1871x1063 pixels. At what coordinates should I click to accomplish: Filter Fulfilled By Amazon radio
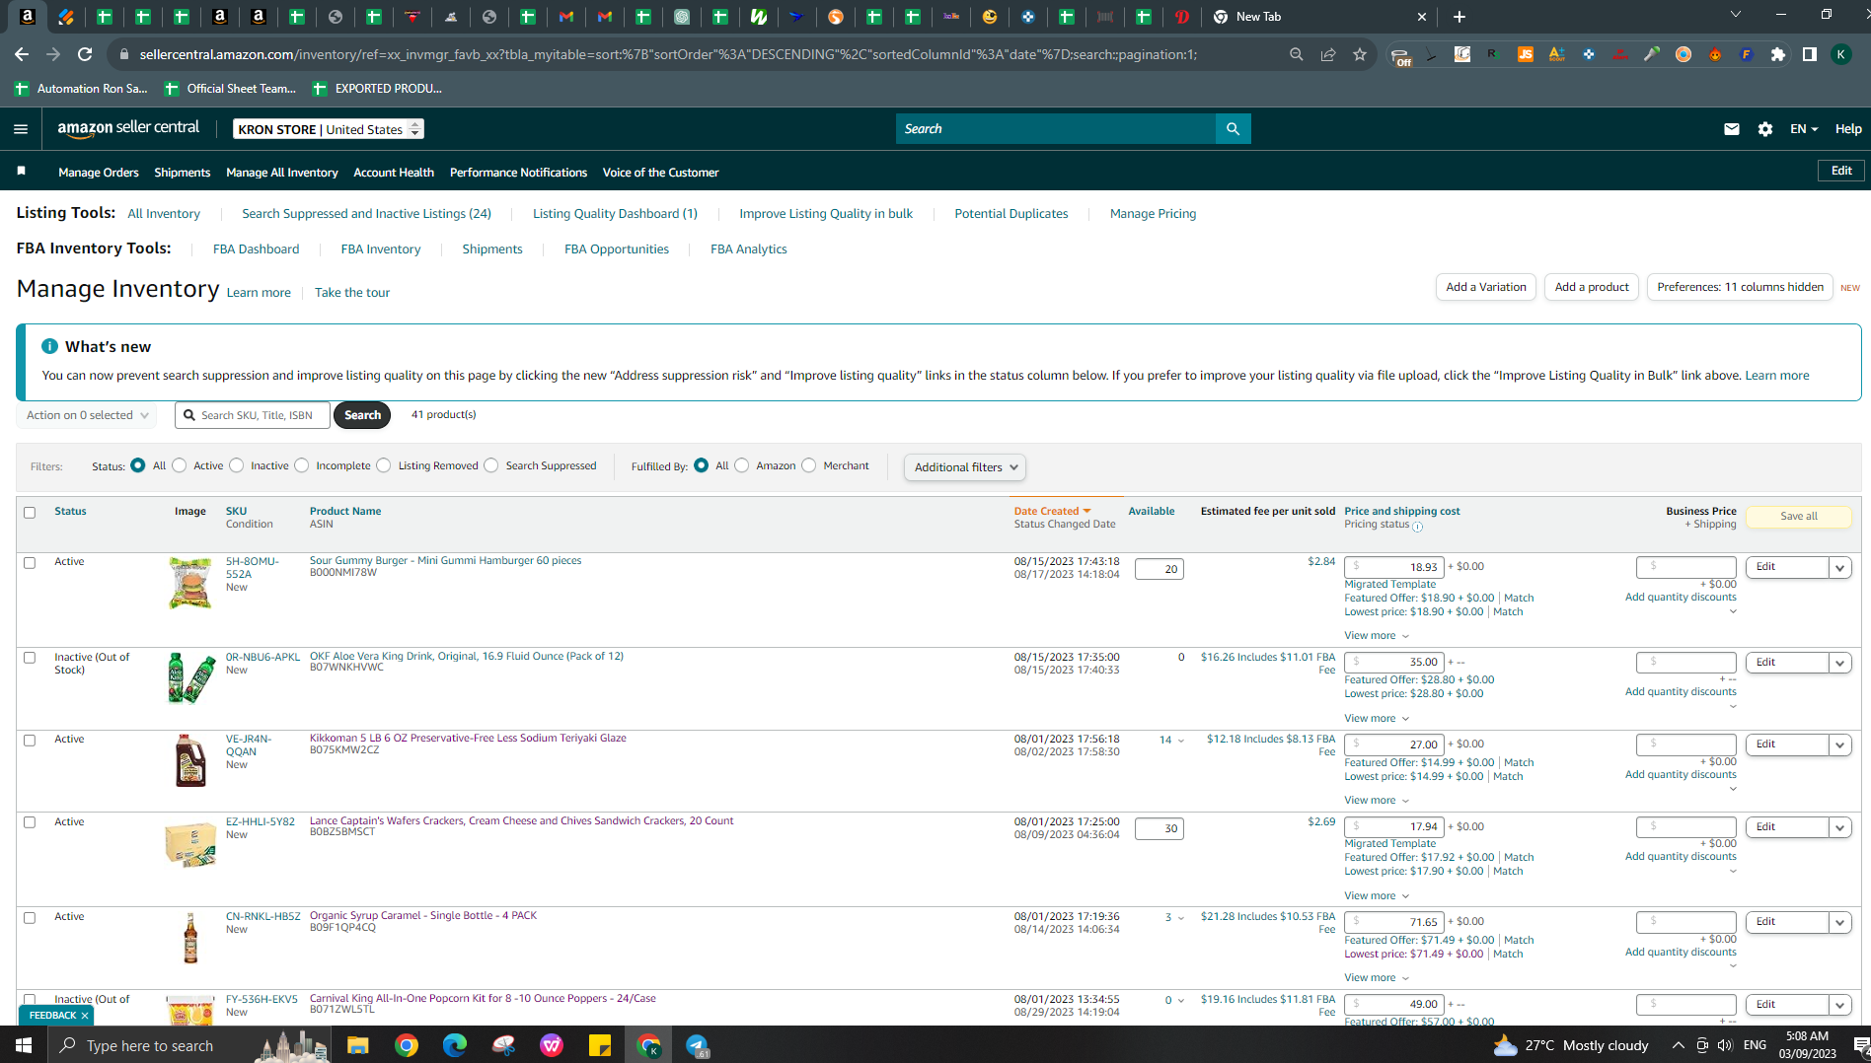click(x=742, y=465)
